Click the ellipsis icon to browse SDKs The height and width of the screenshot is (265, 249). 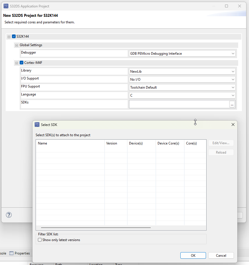coord(232,104)
